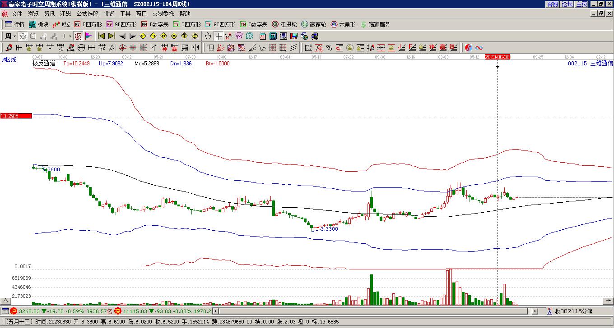
Task: Expand the 周 period dropdown arrow
Action: [14, 36]
